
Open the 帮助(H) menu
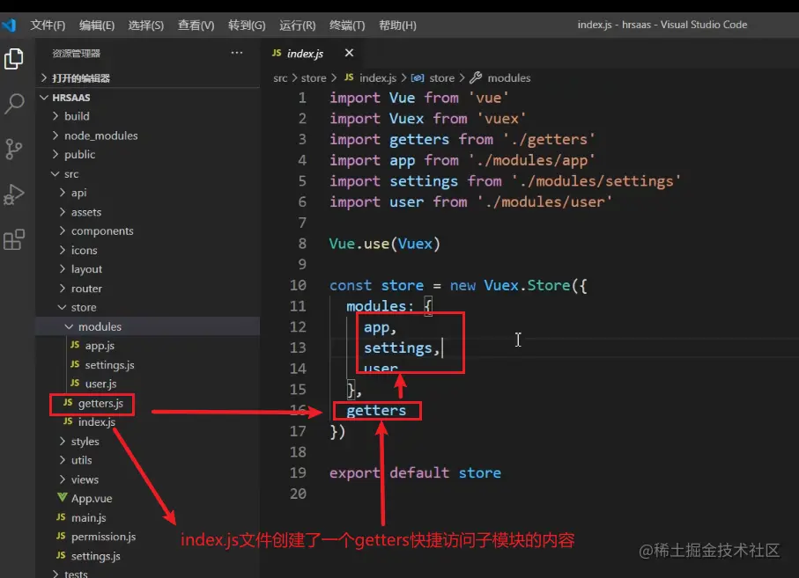pyautogui.click(x=397, y=25)
